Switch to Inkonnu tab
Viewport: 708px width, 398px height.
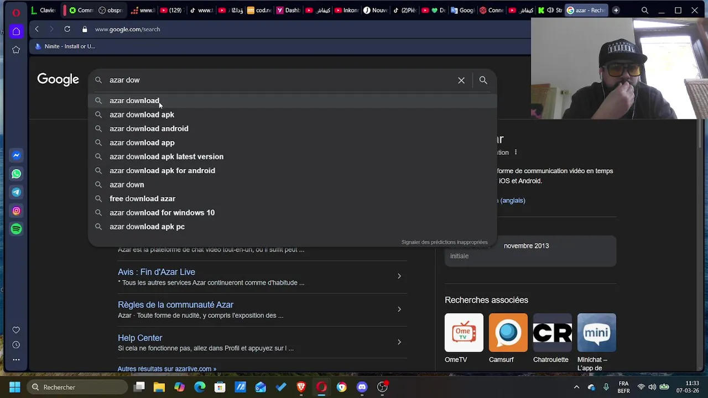347,10
